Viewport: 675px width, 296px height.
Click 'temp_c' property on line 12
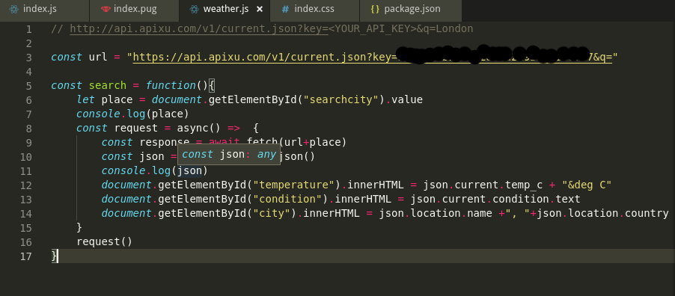(x=524, y=185)
